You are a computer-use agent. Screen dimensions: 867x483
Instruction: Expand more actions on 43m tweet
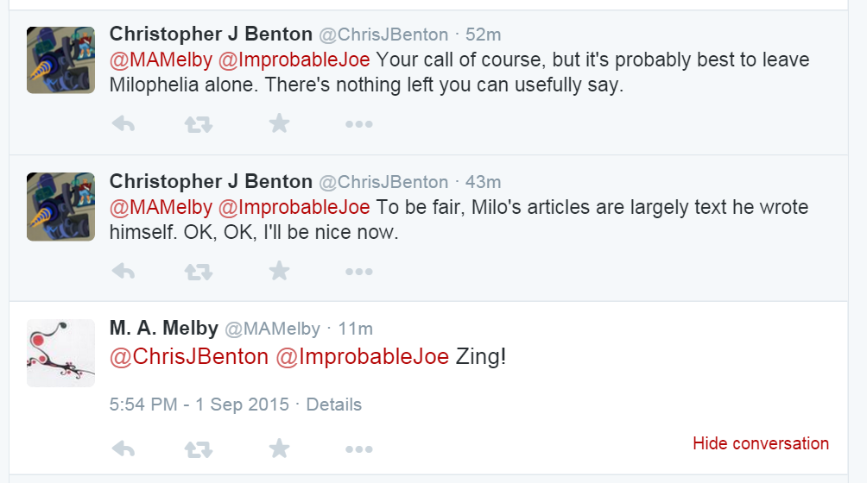(x=358, y=272)
